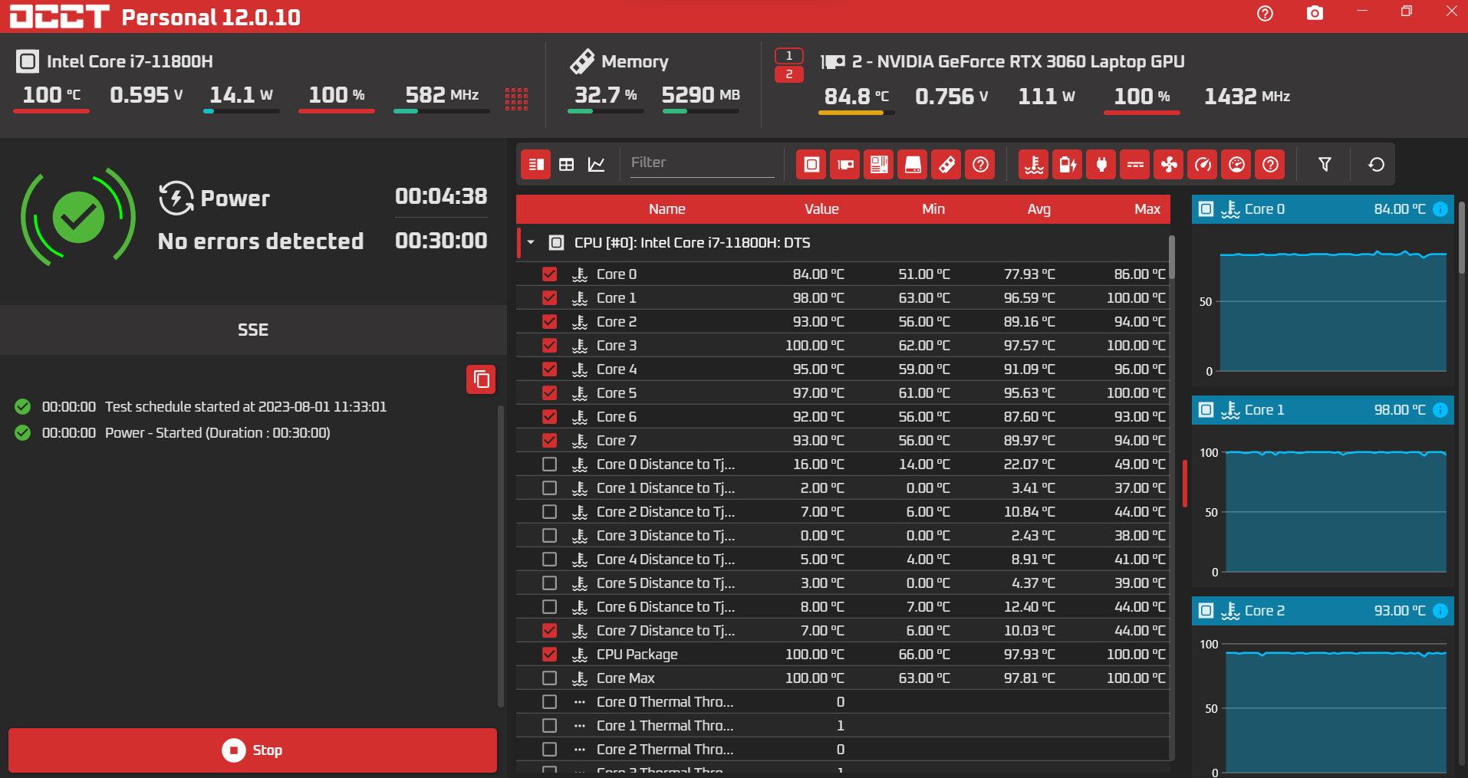Click the circular-arrow reset icon in the sensor toolbar
The image size is (1468, 778).
[1376, 164]
